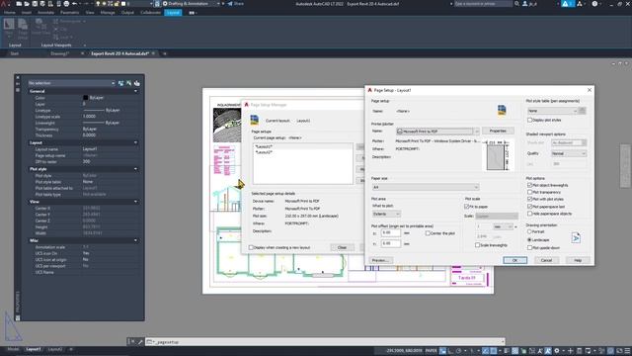This screenshot has height=356, width=632.
Task: Open the No selection dropdown in Properties palette
Action: [71, 83]
